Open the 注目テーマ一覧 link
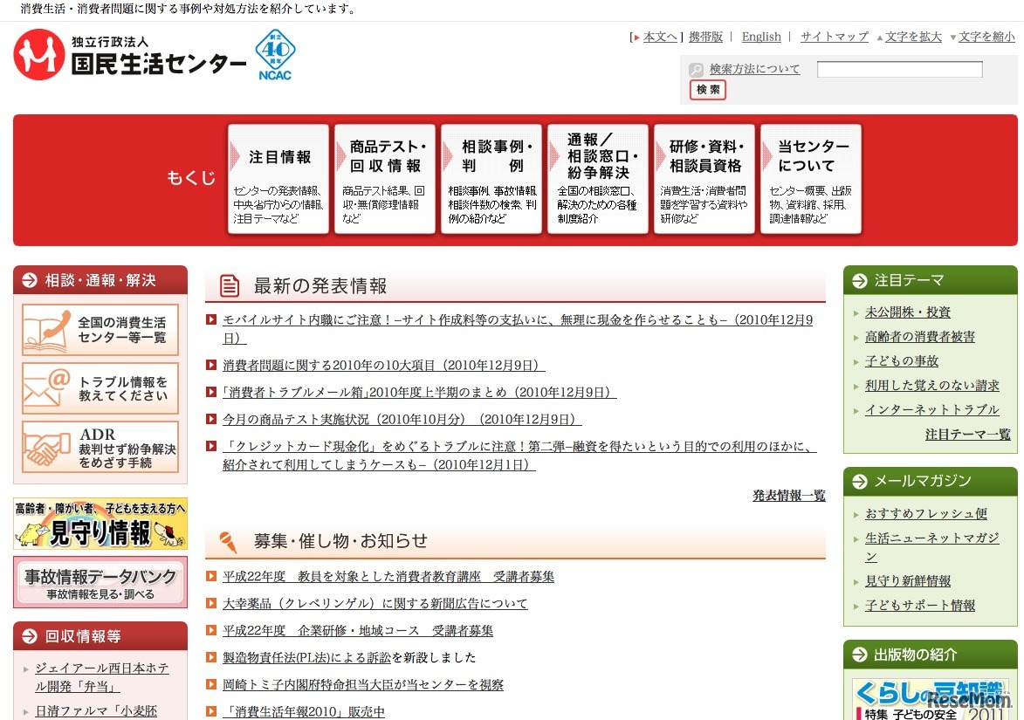 coord(968,435)
